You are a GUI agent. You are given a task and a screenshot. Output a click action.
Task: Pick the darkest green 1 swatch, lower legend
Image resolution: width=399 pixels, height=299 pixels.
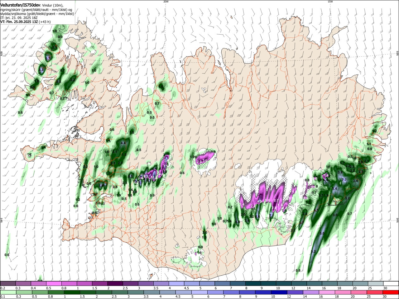pyautogui.click(x=72, y=292)
